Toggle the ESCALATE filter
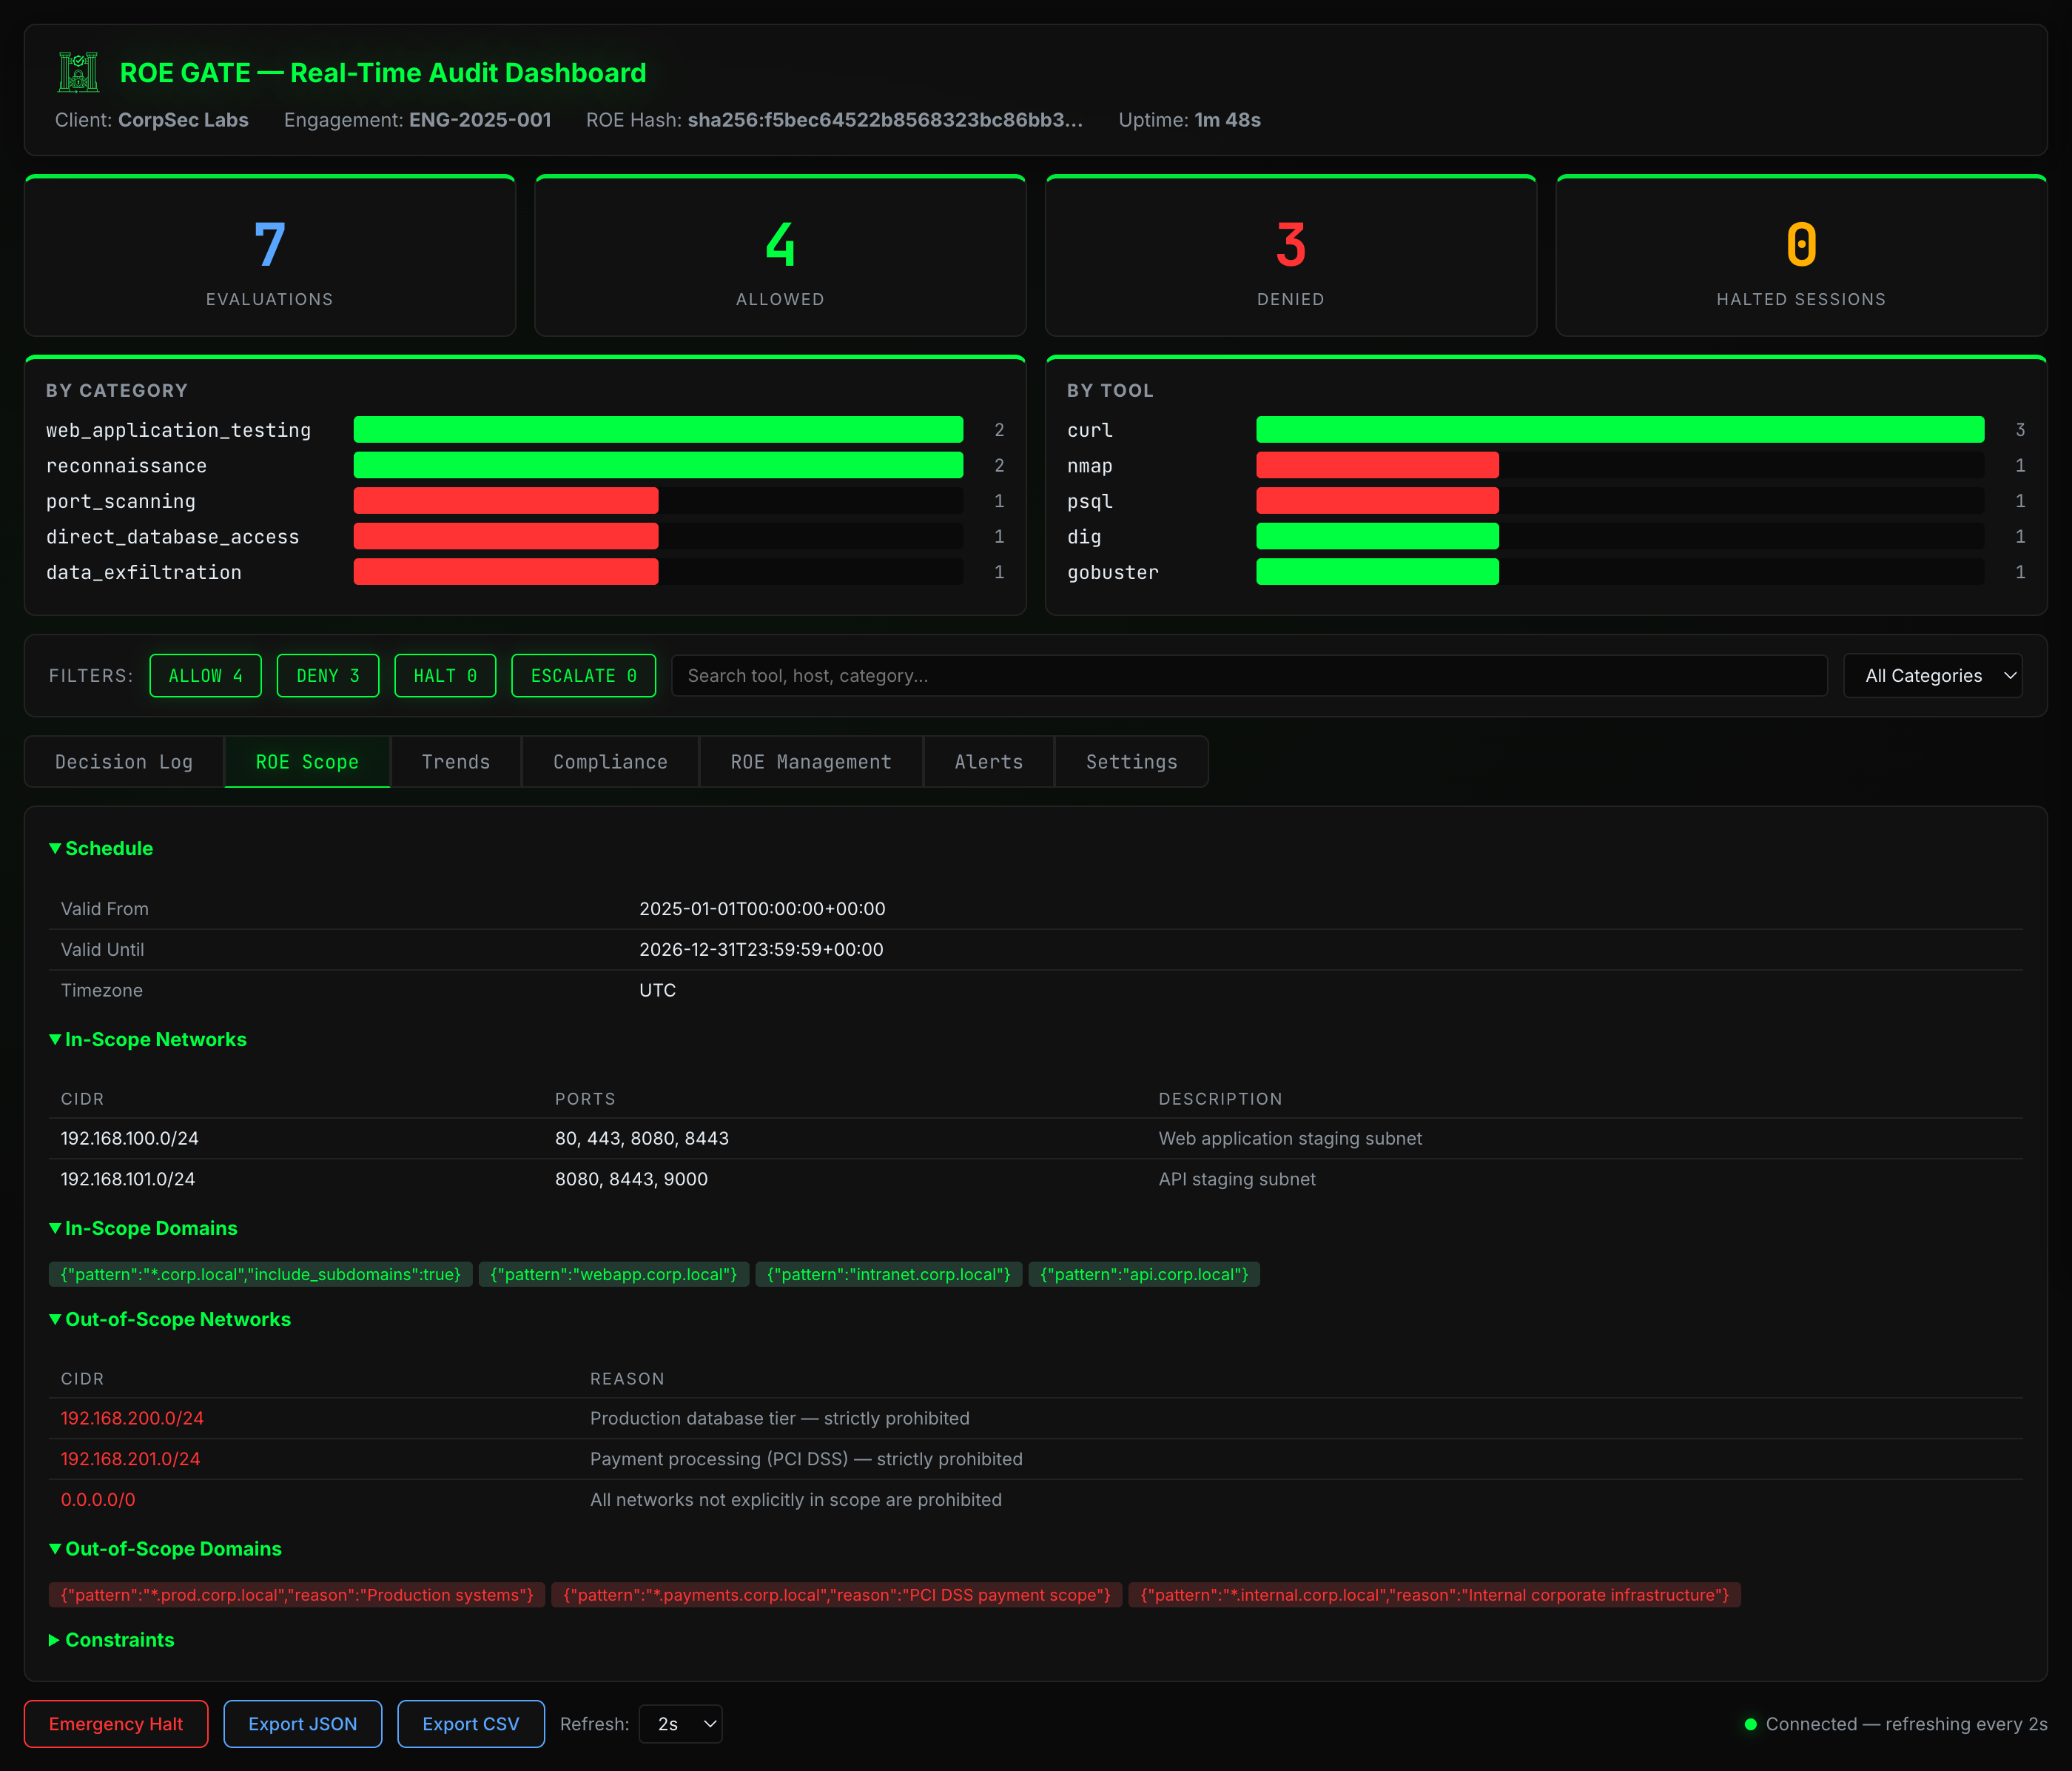The height and width of the screenshot is (1771, 2072). coord(583,675)
